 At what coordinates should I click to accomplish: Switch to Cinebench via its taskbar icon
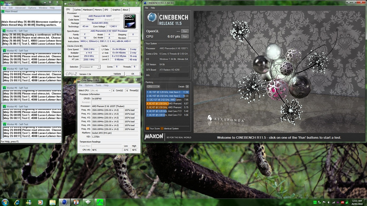64,202
